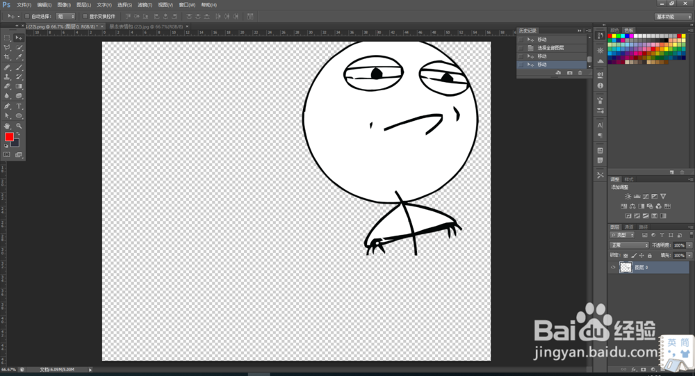Open the 窗口(W) menu
The image size is (695, 376).
click(x=187, y=5)
